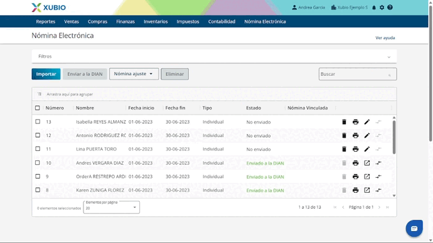
Task: Click the table scrollbar down arrow
Action: pos(394,195)
